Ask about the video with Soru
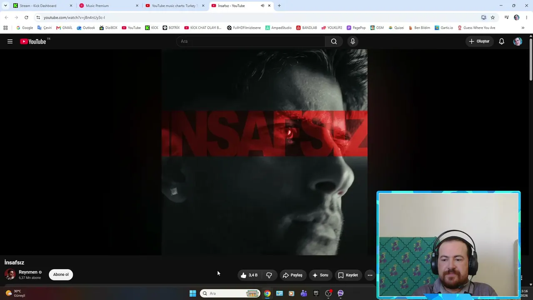 [x=320, y=275]
